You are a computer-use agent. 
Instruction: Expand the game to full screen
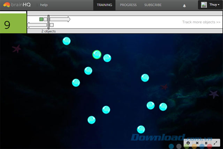215,143
